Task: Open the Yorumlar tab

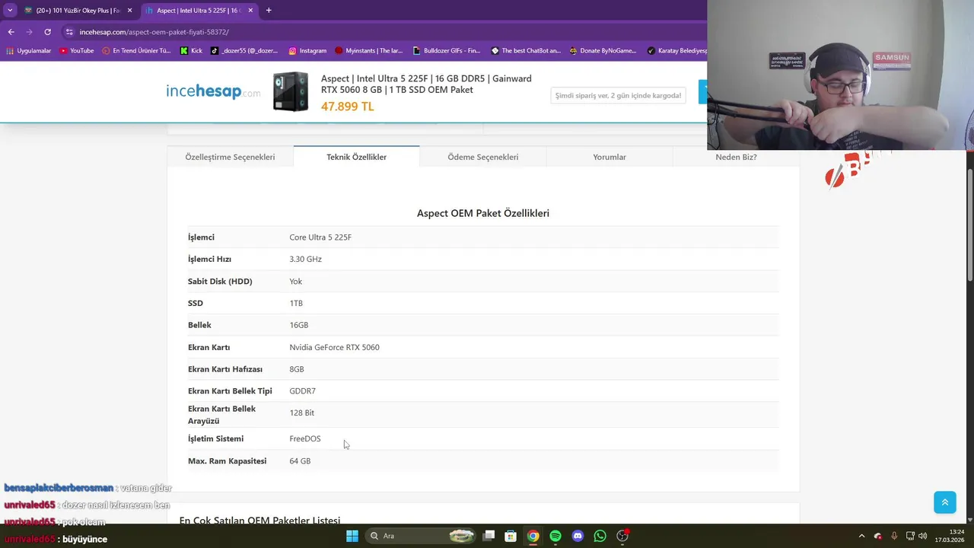Action: coord(610,157)
